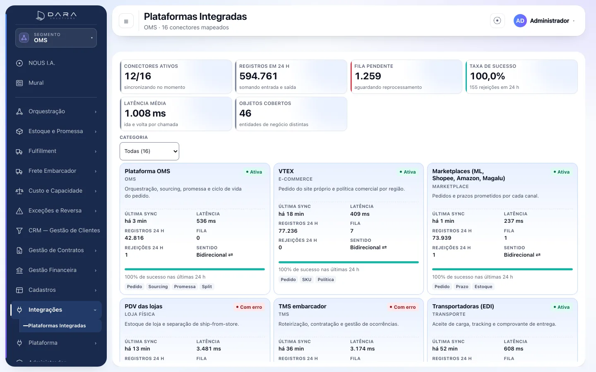This screenshot has height=372, width=596.
Task: Click Ativa status on Transportadoras (EDI) card
Action: click(562, 307)
